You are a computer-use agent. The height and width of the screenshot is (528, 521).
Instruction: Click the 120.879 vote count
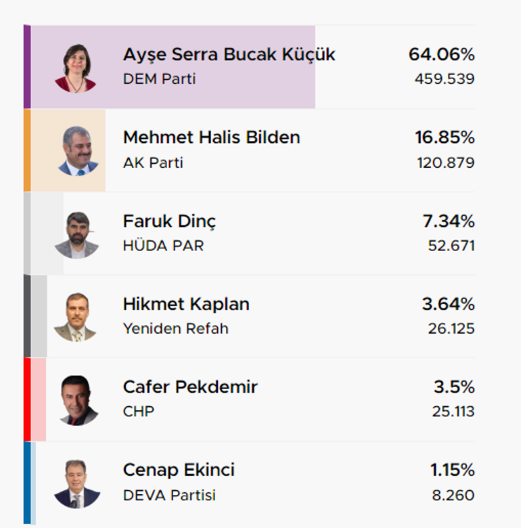point(446,162)
